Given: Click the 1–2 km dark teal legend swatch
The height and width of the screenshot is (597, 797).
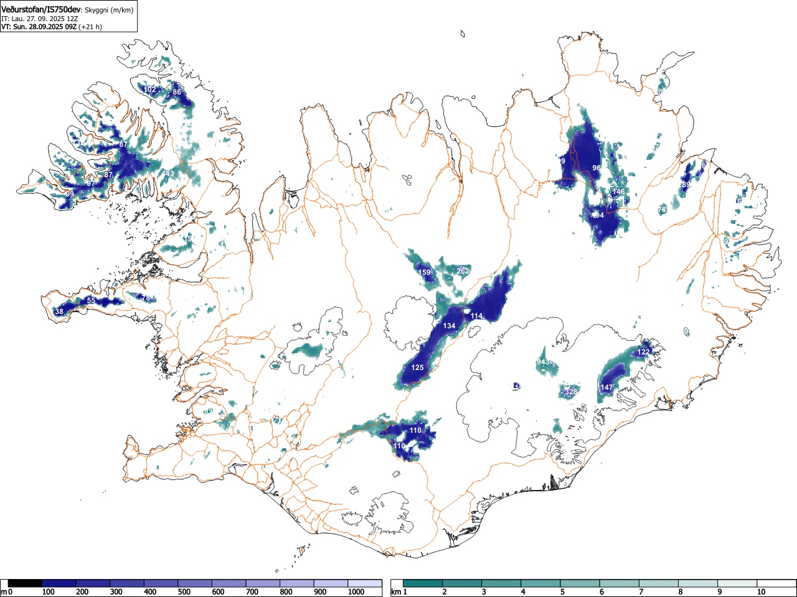Looking at the screenshot, I should 423,583.
